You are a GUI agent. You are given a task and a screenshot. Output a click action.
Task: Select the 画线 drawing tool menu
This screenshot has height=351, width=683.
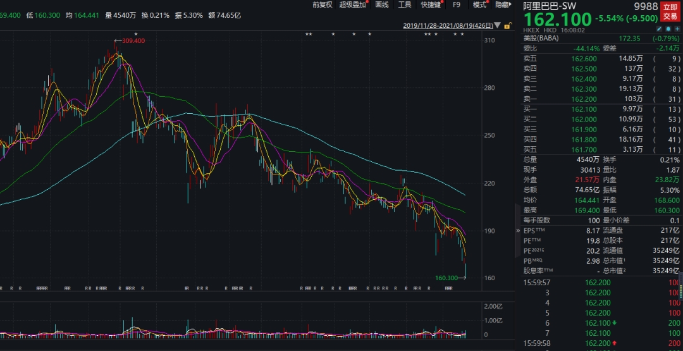tap(381, 5)
